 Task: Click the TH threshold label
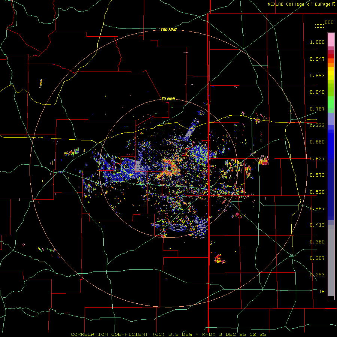322,292
